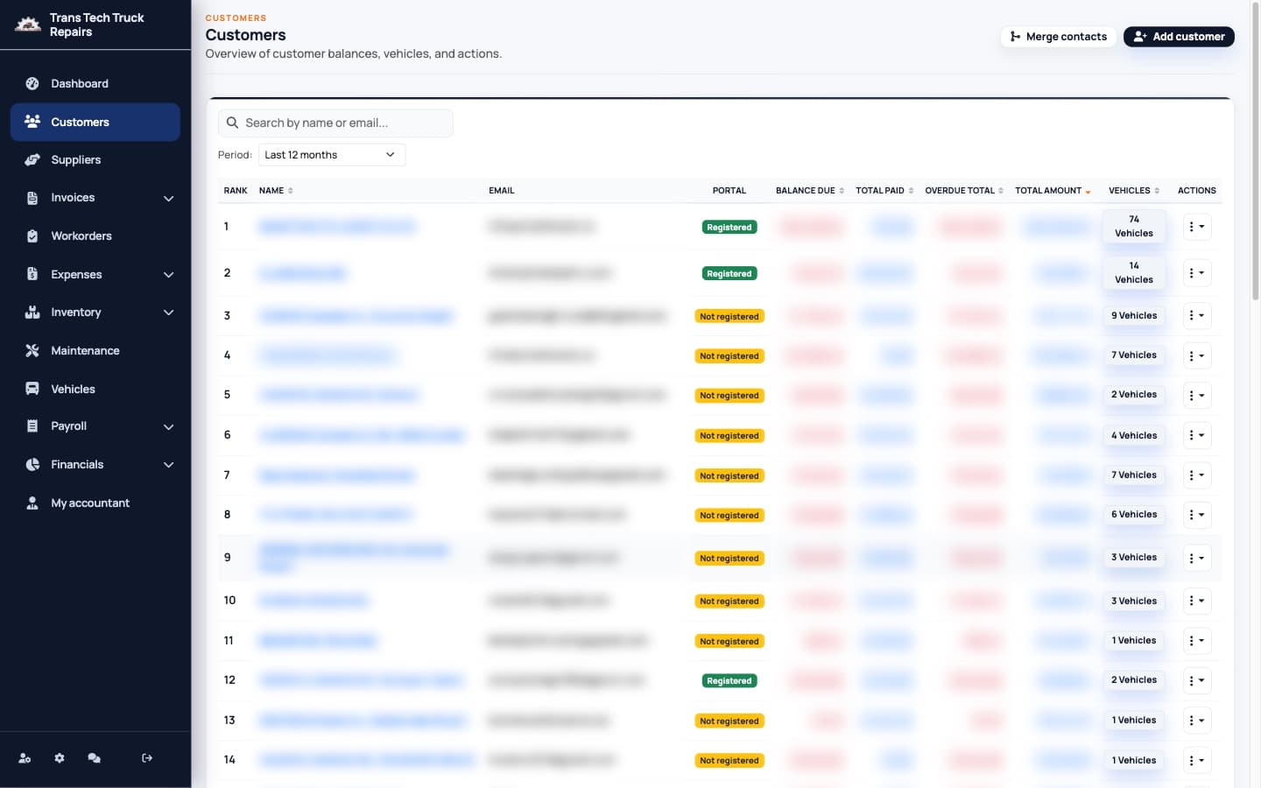Viewport: 1261px width, 788px height.
Task: Click the Merge contacts button
Action: tap(1058, 37)
